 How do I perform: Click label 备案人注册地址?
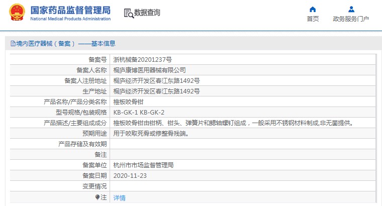pos(85,80)
